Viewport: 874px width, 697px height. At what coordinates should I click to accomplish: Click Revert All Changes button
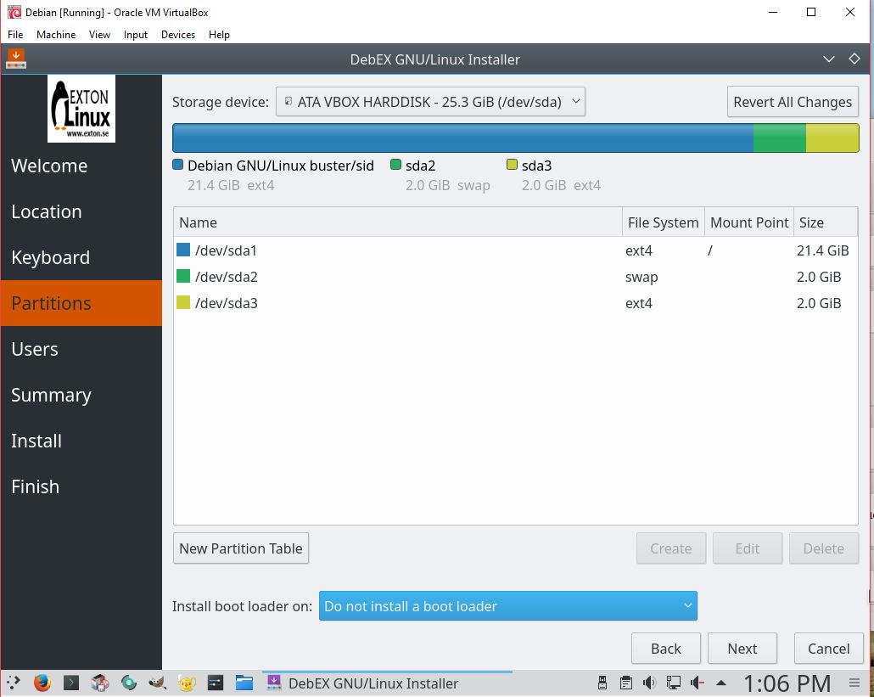click(793, 102)
